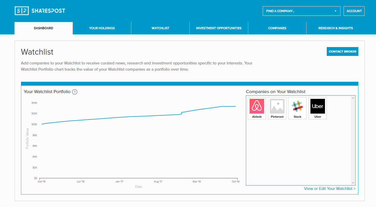Click the watchlist scrollbar up arrow
The image size is (376, 207).
pyautogui.click(x=353, y=98)
